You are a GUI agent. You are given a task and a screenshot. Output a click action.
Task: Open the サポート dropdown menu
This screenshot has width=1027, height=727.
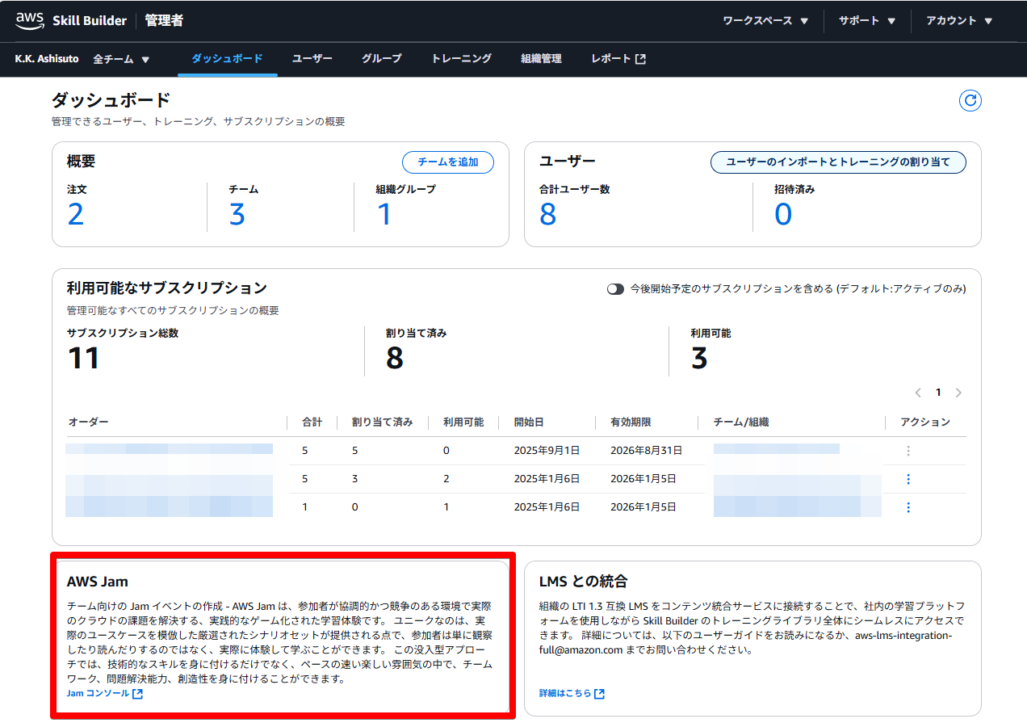click(867, 21)
